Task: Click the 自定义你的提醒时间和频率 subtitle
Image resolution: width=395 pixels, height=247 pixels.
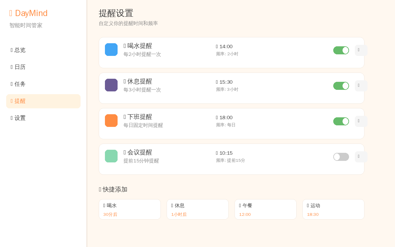Action: tap(128, 23)
